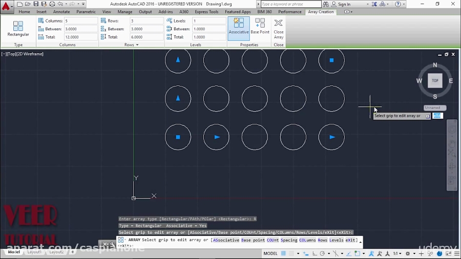Click the Isolate Objects icon
The width and height of the screenshot is (461, 259).
(x=430, y=253)
